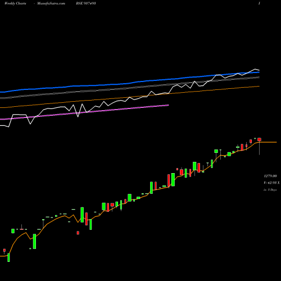Click the 'Weekly Charts' title text
The image size is (281, 281).
point(15,3)
